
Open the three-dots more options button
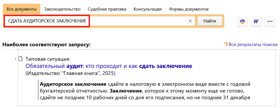(x=270, y=21)
